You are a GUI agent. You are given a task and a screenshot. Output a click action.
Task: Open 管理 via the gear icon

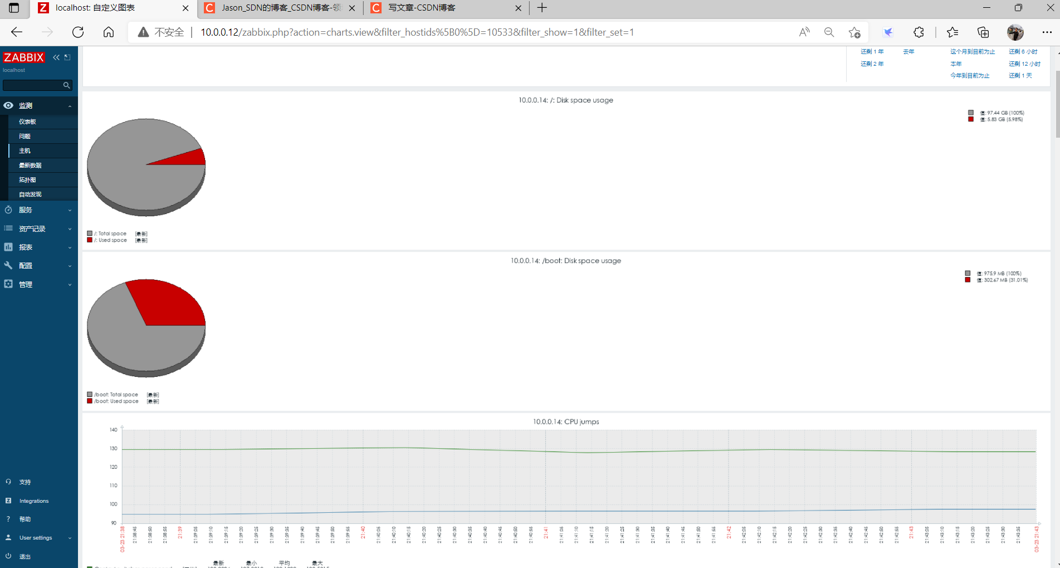coord(8,284)
